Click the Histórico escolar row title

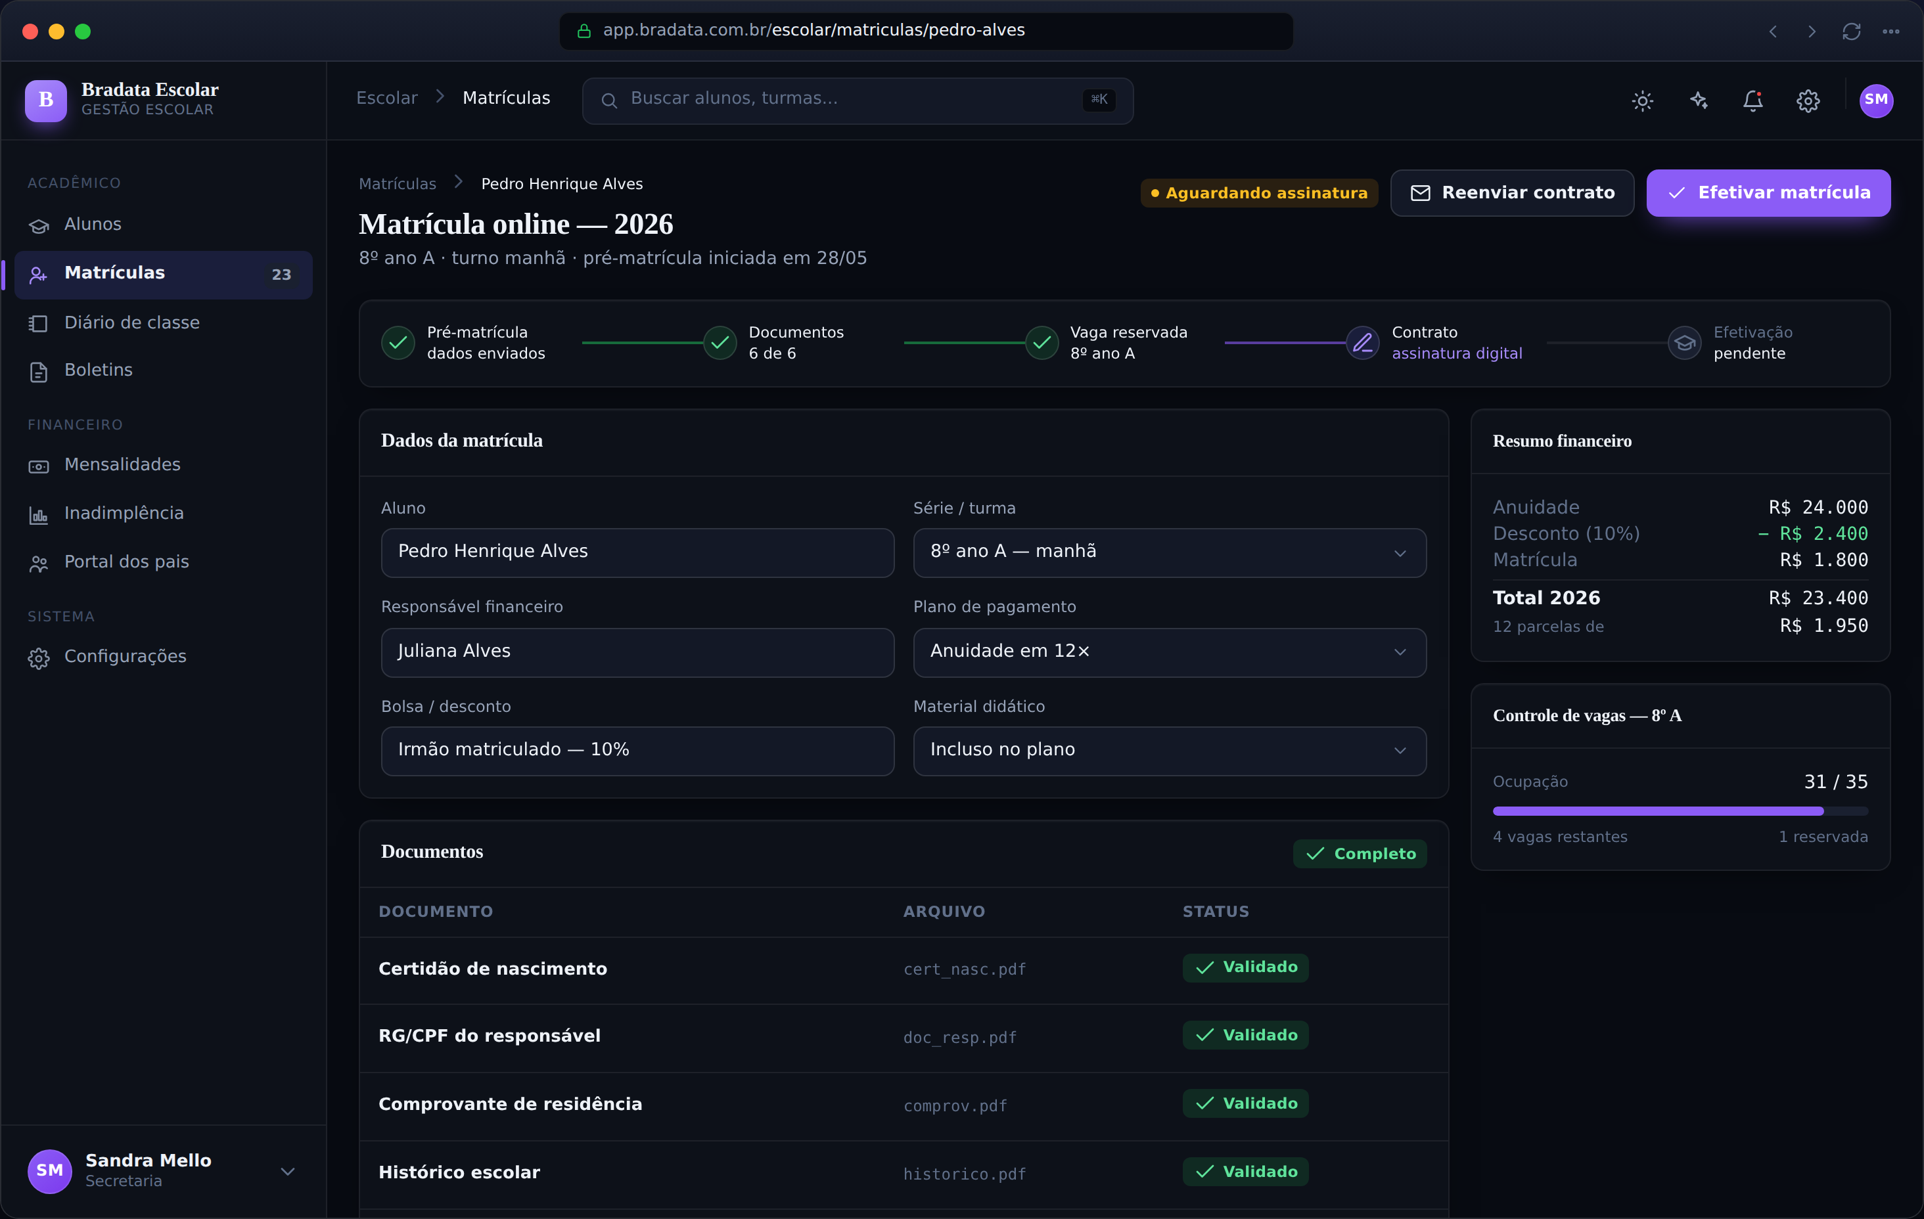coord(459,1172)
